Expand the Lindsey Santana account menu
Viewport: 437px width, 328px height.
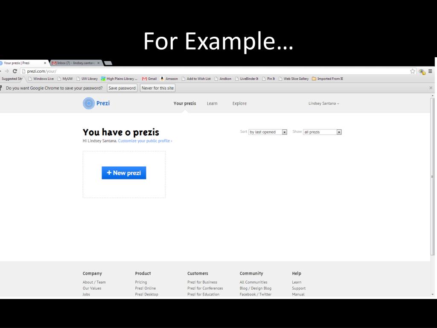coord(323,103)
